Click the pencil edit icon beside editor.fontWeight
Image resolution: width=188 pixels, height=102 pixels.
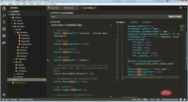click(48, 60)
